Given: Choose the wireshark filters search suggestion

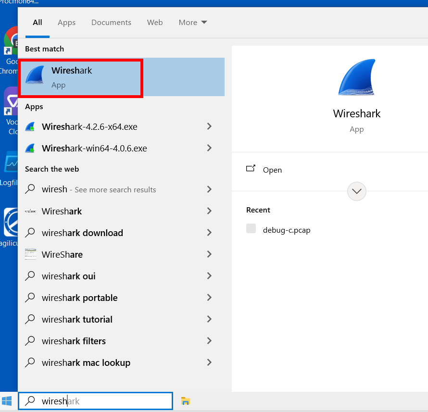Looking at the screenshot, I should [x=74, y=341].
